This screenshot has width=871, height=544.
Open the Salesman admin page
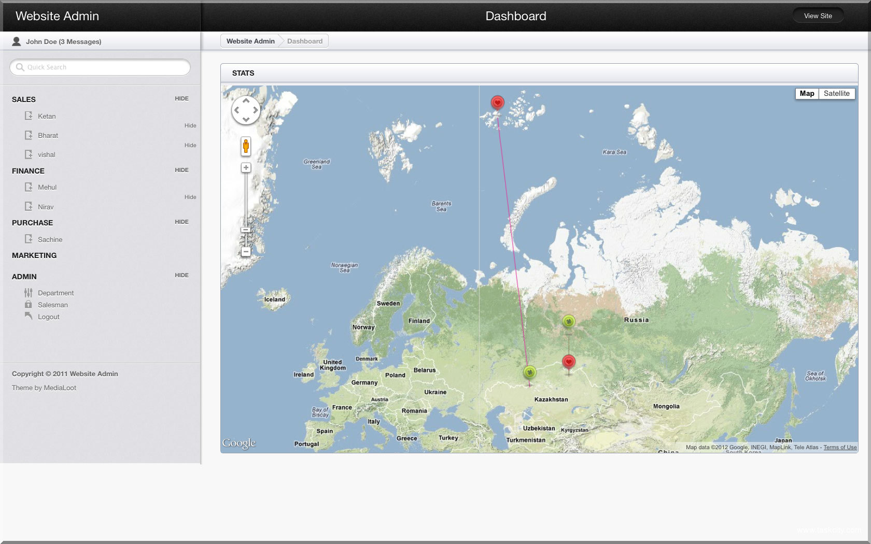pyautogui.click(x=52, y=305)
